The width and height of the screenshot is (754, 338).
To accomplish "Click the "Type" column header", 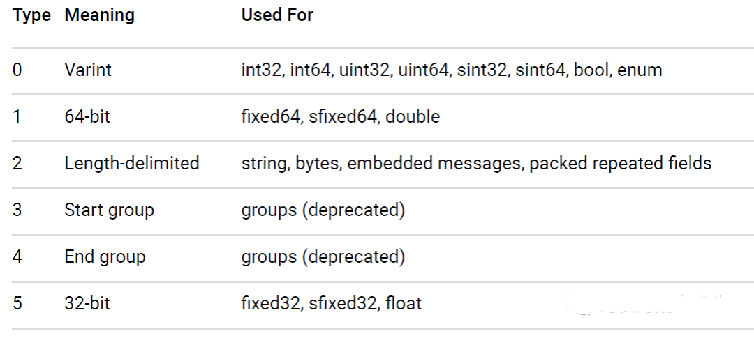I will [31, 15].
